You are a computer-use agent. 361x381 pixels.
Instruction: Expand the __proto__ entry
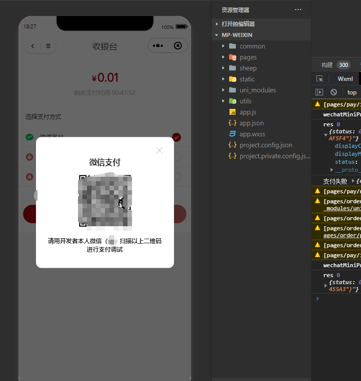coord(331,170)
